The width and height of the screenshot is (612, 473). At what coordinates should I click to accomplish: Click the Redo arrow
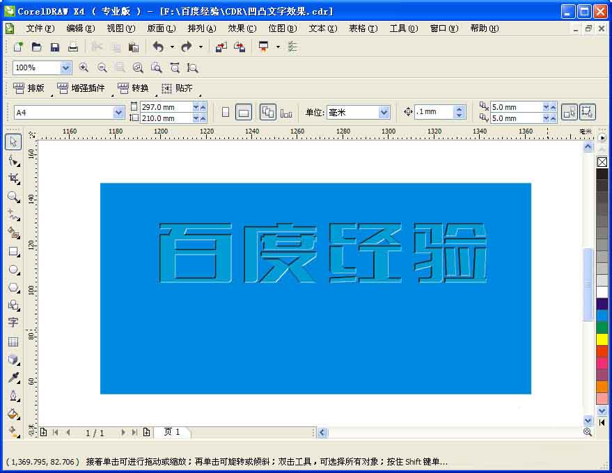click(x=187, y=47)
